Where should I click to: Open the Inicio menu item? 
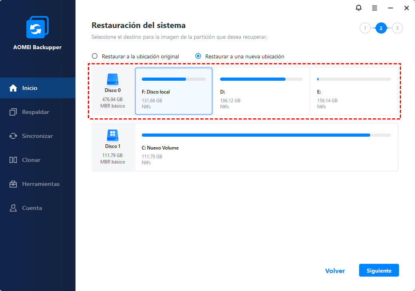(38, 88)
